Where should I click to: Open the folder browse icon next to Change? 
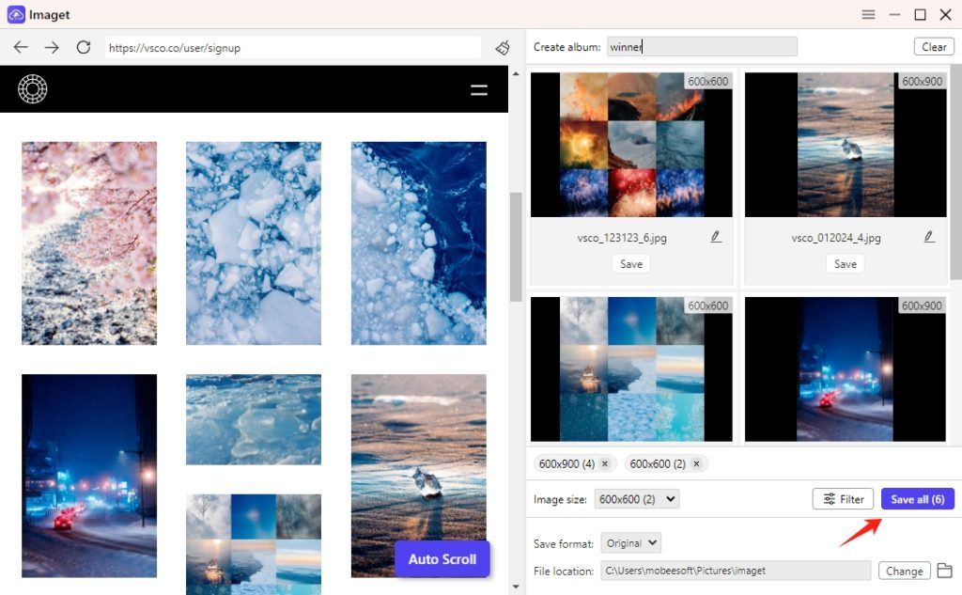(x=945, y=571)
